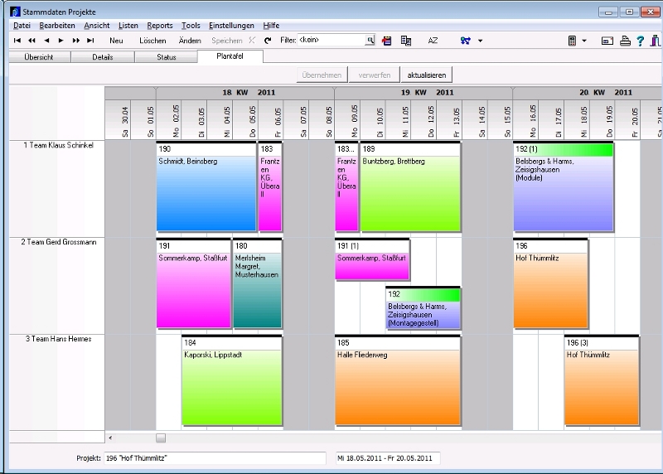Select project 189 Buntzberg, Brettberg block
This screenshot has width=663, height=474.
click(x=410, y=186)
